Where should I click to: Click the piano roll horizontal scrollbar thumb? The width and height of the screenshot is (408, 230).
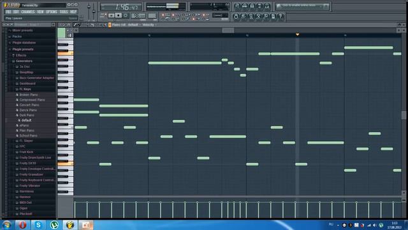coord(228,30)
